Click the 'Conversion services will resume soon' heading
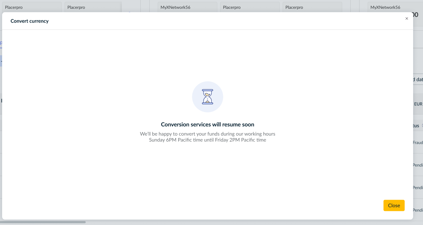Image resolution: width=423 pixels, height=225 pixels. [x=207, y=124]
